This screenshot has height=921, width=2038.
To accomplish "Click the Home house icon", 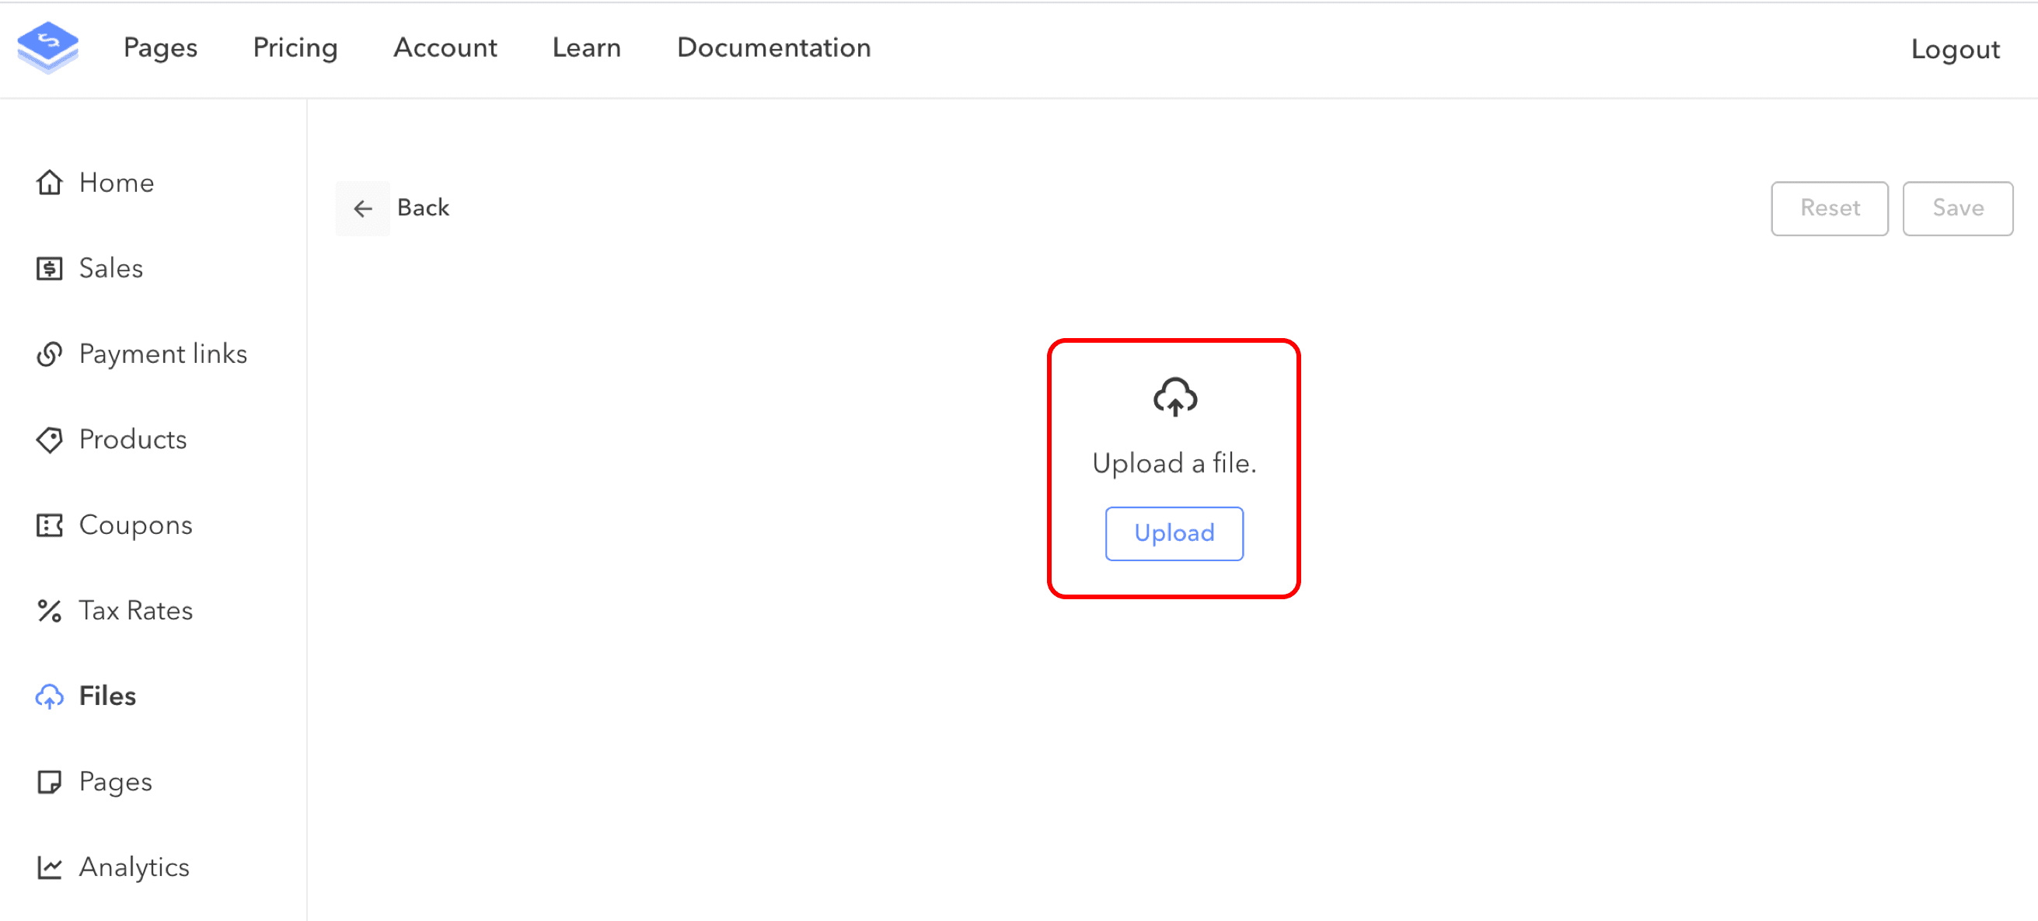I will (x=49, y=183).
